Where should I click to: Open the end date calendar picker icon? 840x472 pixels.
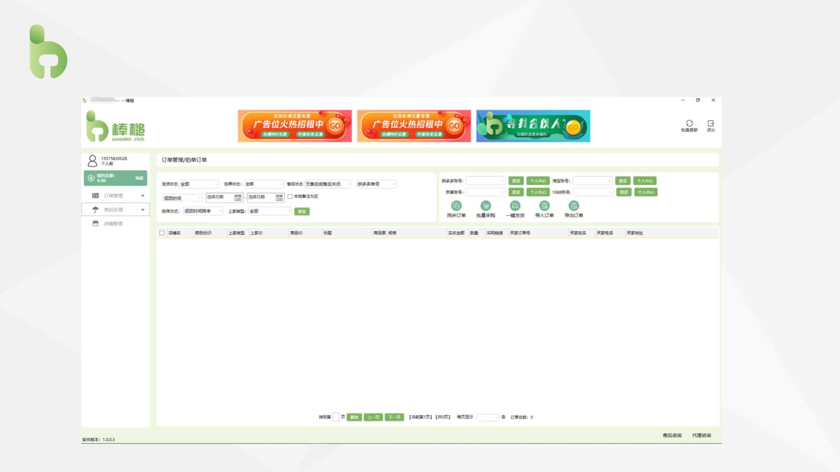click(279, 198)
